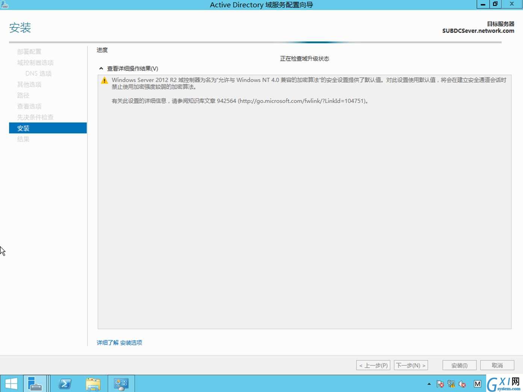Switch to the AD configuration wizard taskbar icon
This screenshot has width=523, height=392.
coord(121,384)
